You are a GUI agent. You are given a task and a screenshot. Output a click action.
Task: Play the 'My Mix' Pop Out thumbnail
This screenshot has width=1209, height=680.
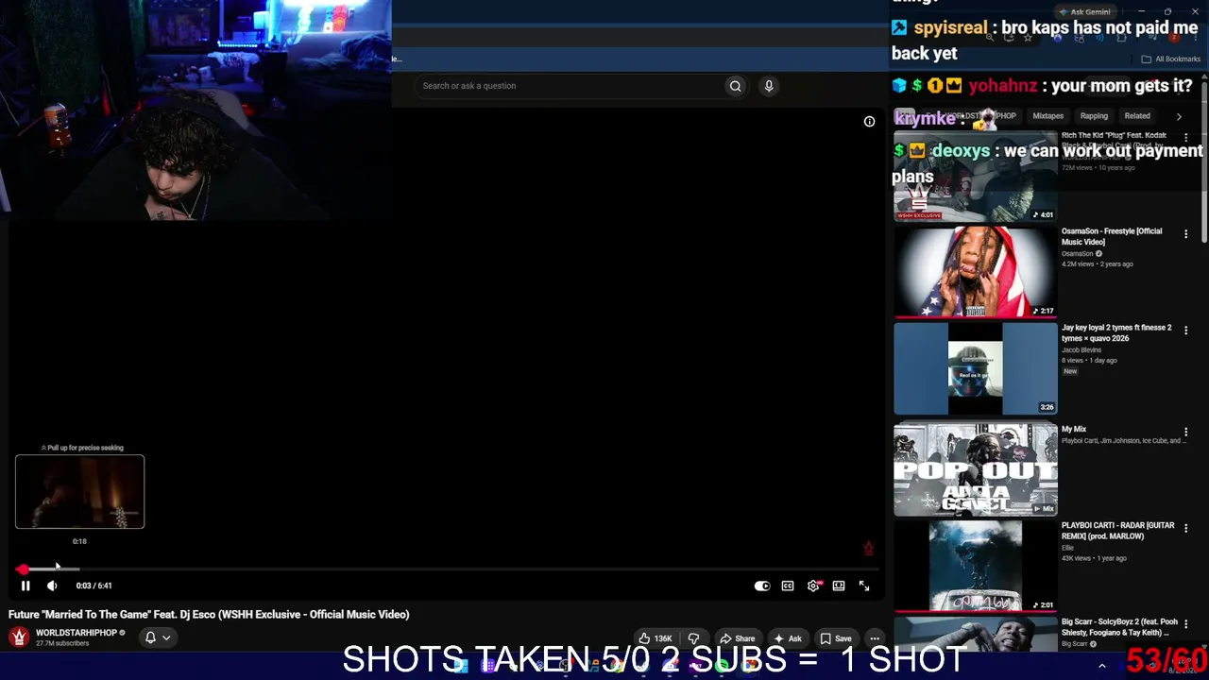tap(976, 469)
